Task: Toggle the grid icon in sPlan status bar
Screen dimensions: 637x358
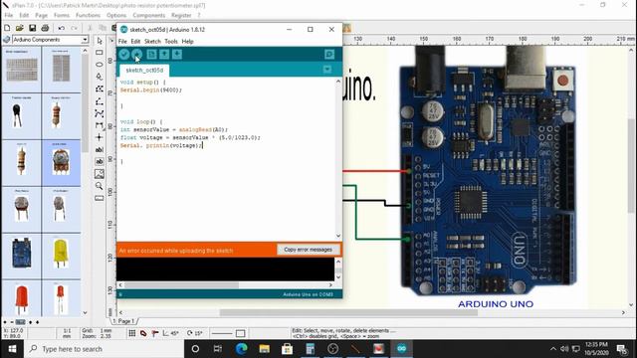Action: click(132, 333)
